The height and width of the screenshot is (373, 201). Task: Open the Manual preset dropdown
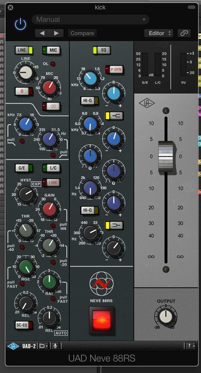tap(90, 20)
